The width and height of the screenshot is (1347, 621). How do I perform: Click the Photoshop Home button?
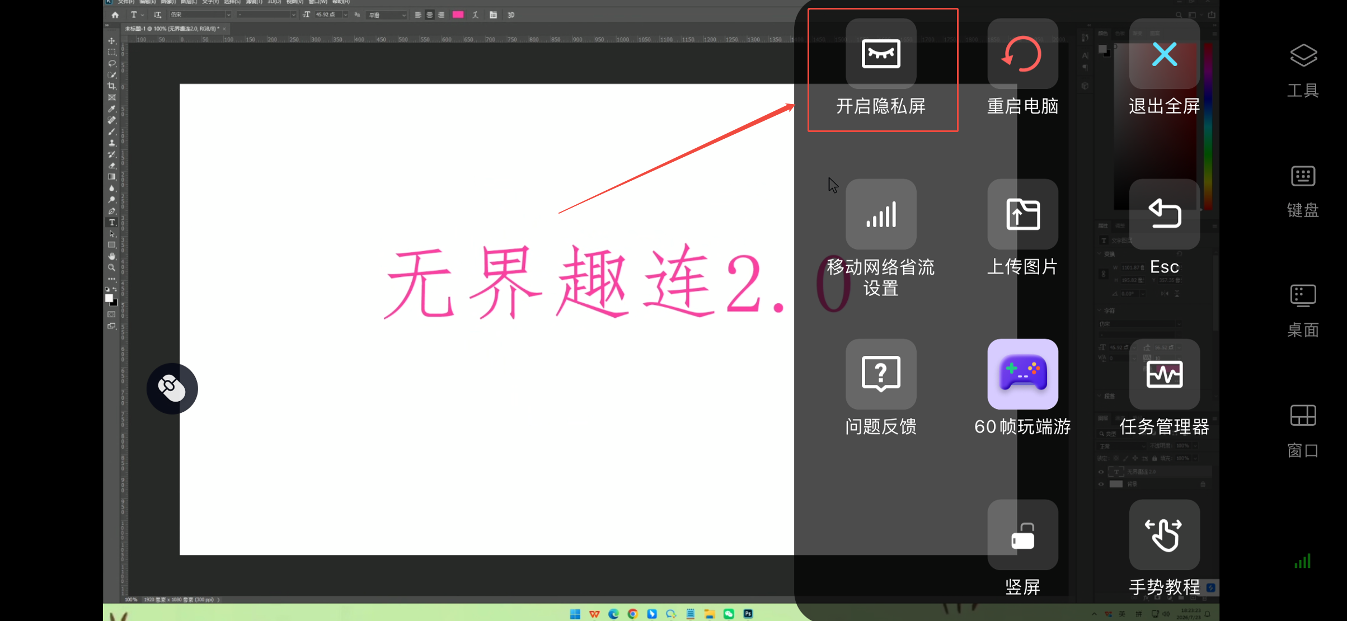point(115,15)
